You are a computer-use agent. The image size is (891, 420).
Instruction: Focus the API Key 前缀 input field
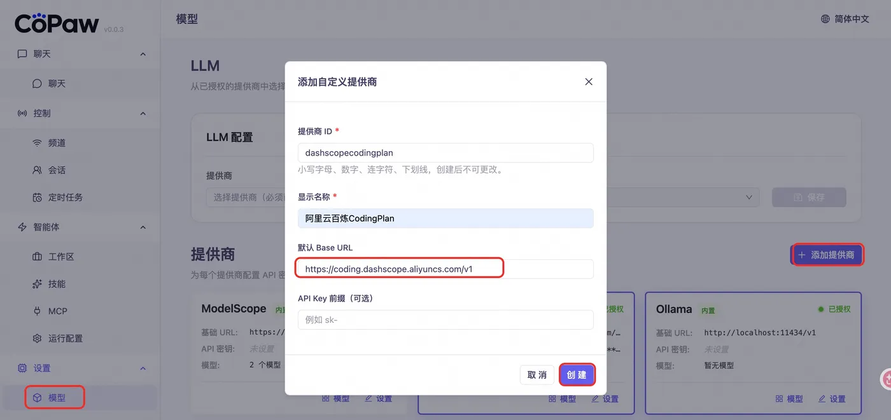pyautogui.click(x=445, y=320)
